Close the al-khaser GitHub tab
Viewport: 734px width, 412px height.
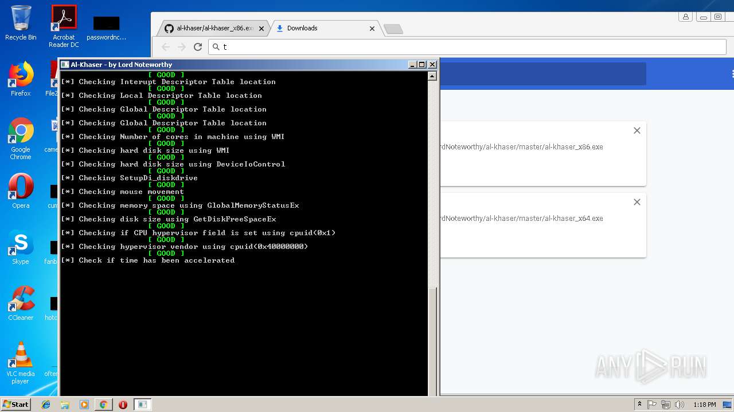(261, 28)
